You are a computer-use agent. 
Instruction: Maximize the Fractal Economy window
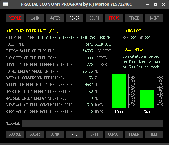pyautogui.click(x=156, y=4)
